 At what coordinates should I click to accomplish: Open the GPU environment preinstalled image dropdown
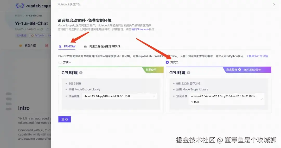click(227, 99)
